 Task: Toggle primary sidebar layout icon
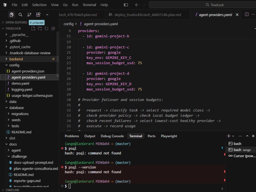pyautogui.click(x=126, y=5)
